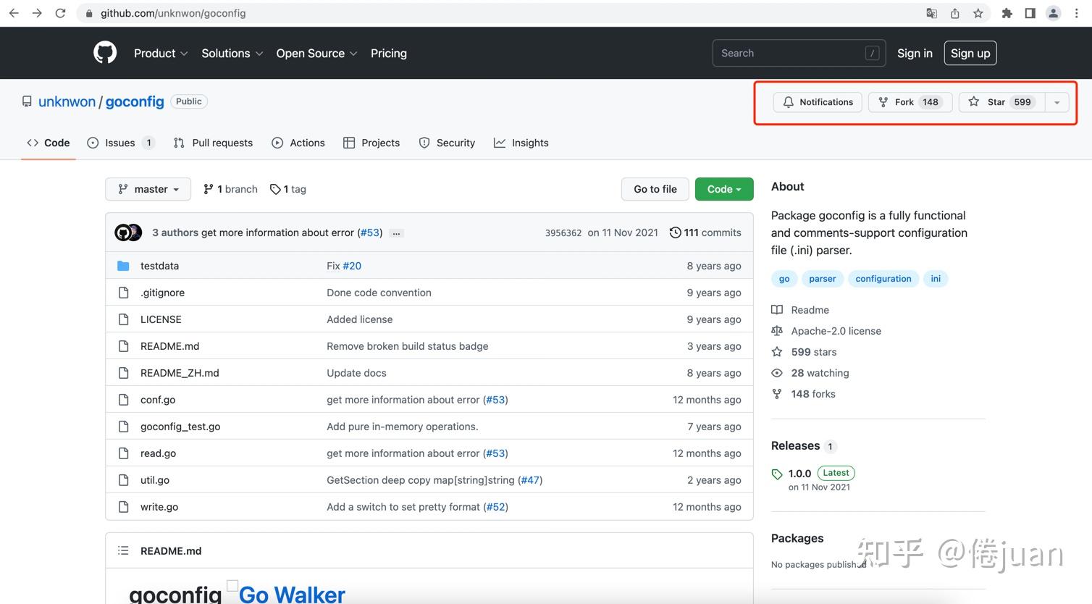This screenshot has height=604, width=1092.
Task: Open the master branch selector
Action: (148, 189)
